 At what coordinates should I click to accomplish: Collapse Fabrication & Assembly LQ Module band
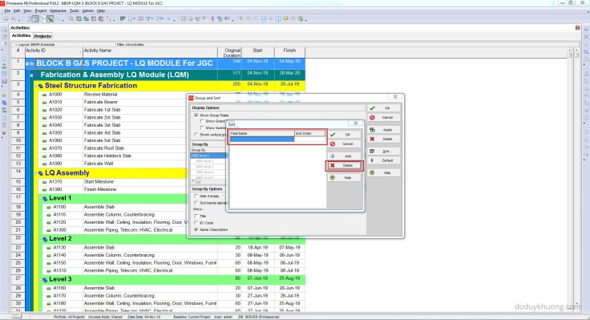[x=31, y=75]
